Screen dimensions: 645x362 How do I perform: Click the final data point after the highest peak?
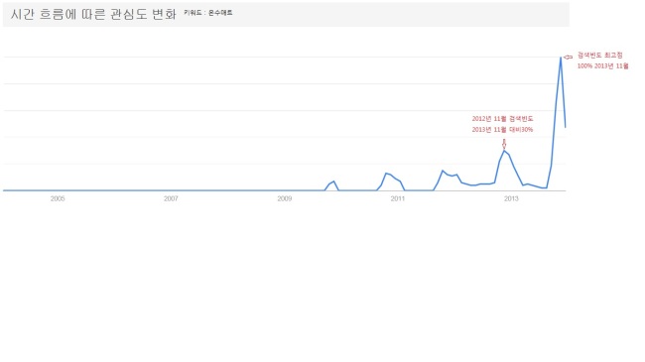(x=566, y=127)
